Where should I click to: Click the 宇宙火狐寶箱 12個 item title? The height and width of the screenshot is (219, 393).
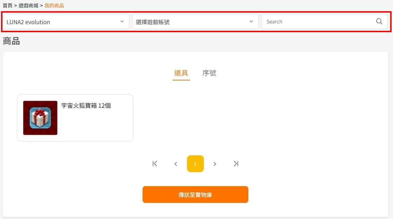coord(86,106)
